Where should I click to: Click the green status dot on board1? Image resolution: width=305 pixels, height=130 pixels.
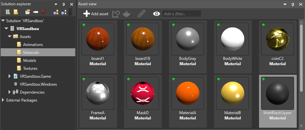84,25
